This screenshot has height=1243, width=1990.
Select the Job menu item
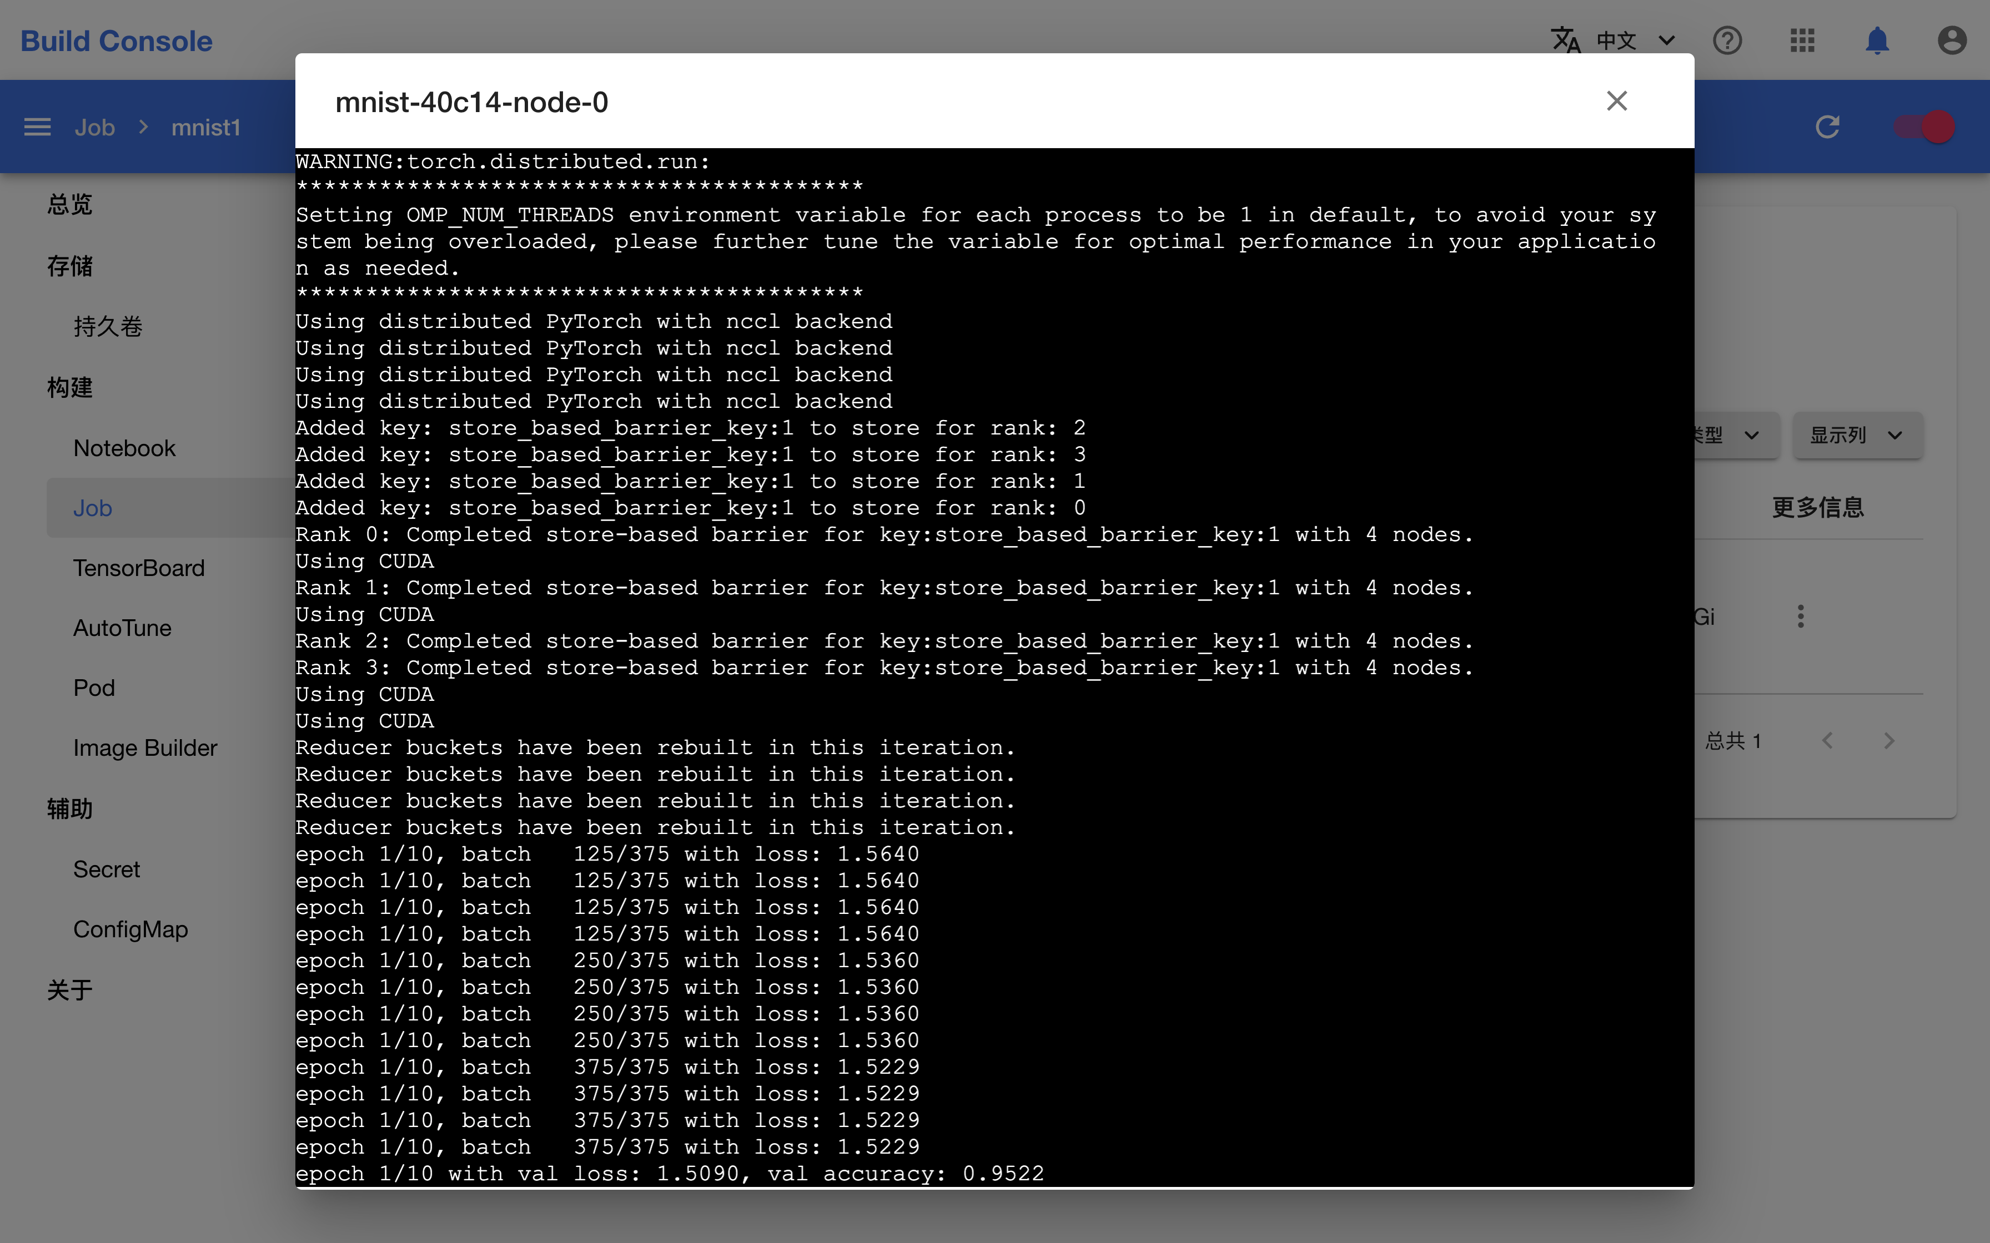click(x=91, y=507)
